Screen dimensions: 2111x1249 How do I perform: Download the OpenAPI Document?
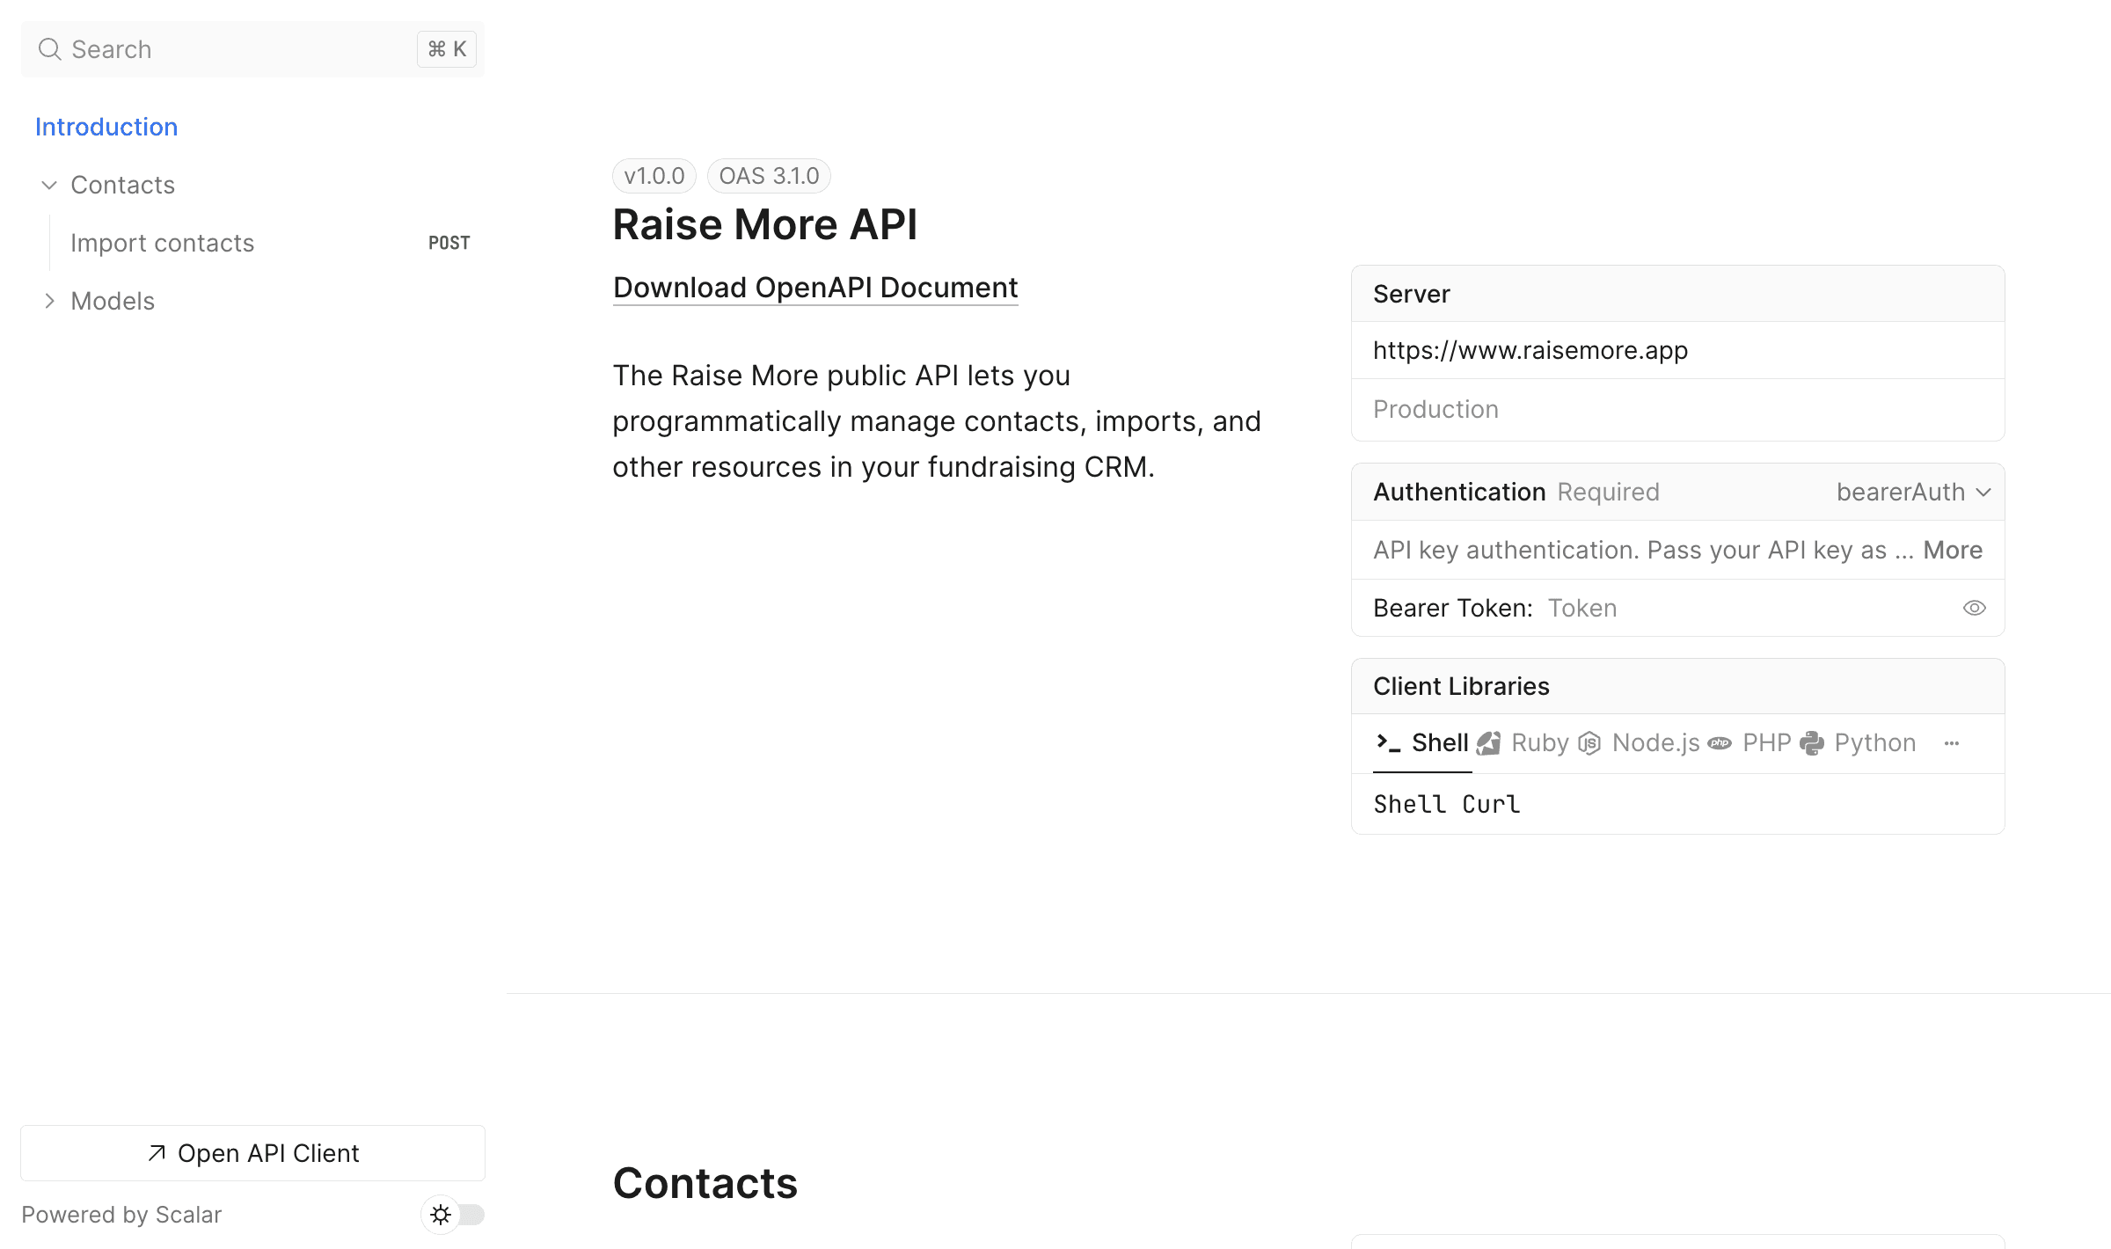pos(814,287)
